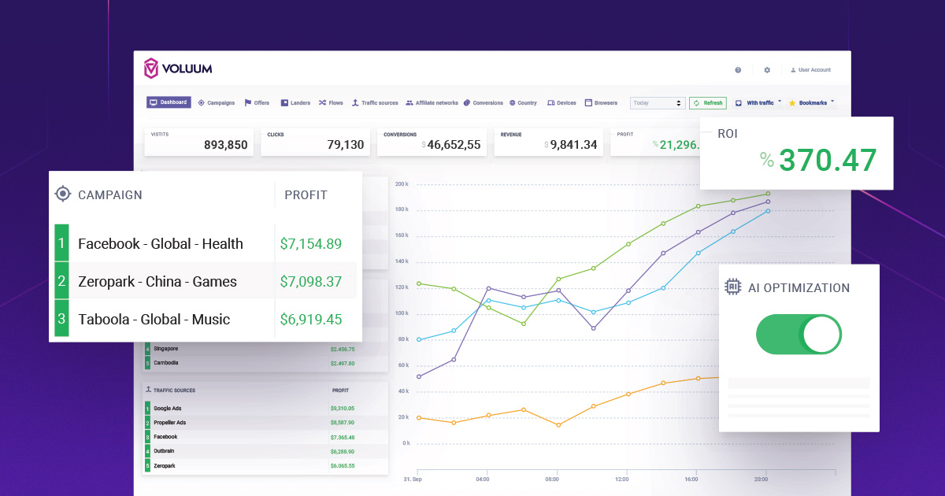
Task: Expand the With traffic filter arrow
Action: tap(780, 102)
